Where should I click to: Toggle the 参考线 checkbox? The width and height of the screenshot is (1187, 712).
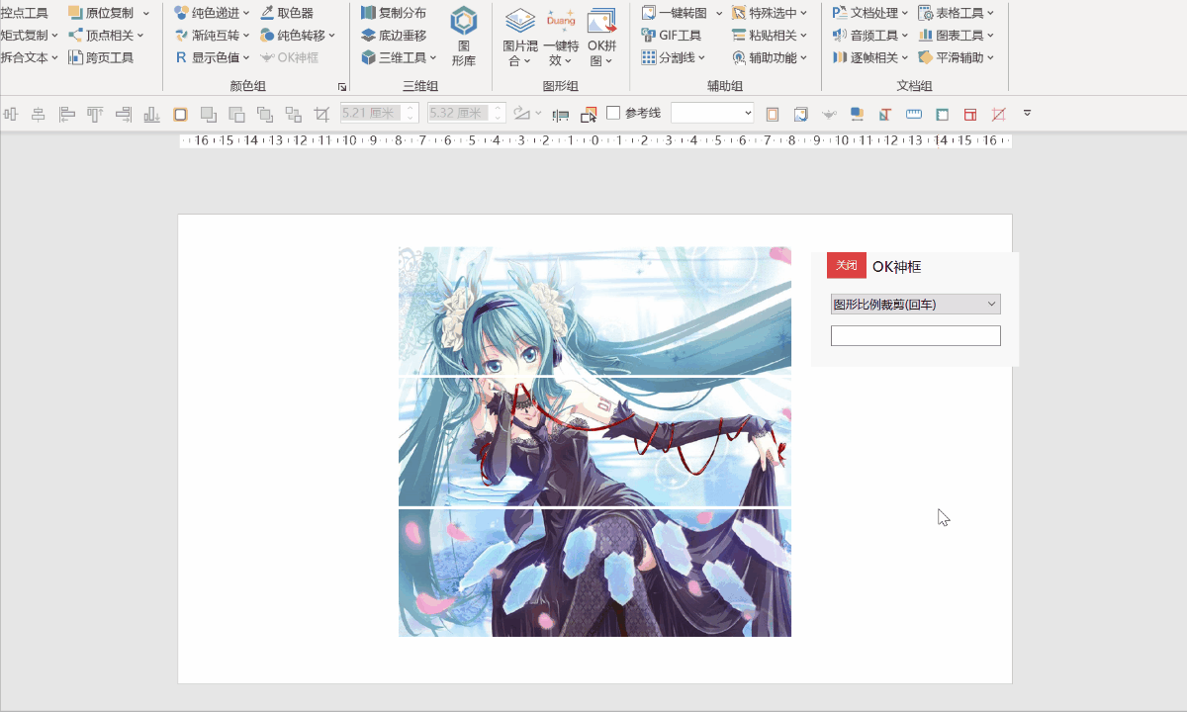[613, 113]
